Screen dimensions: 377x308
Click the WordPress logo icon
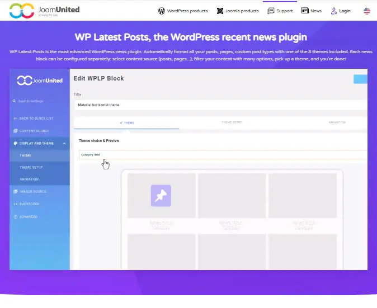coord(162,11)
